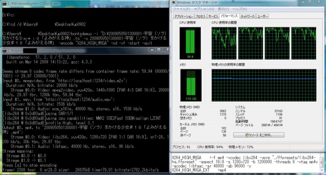Image resolution: width=326 pixels, height=175 pixels.
Task: Click the スレッド value 1106
Action: click(279, 115)
